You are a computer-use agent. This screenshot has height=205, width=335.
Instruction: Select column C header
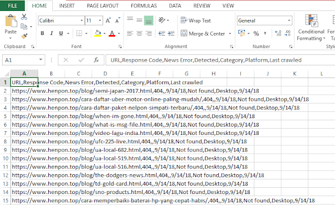[79, 74]
